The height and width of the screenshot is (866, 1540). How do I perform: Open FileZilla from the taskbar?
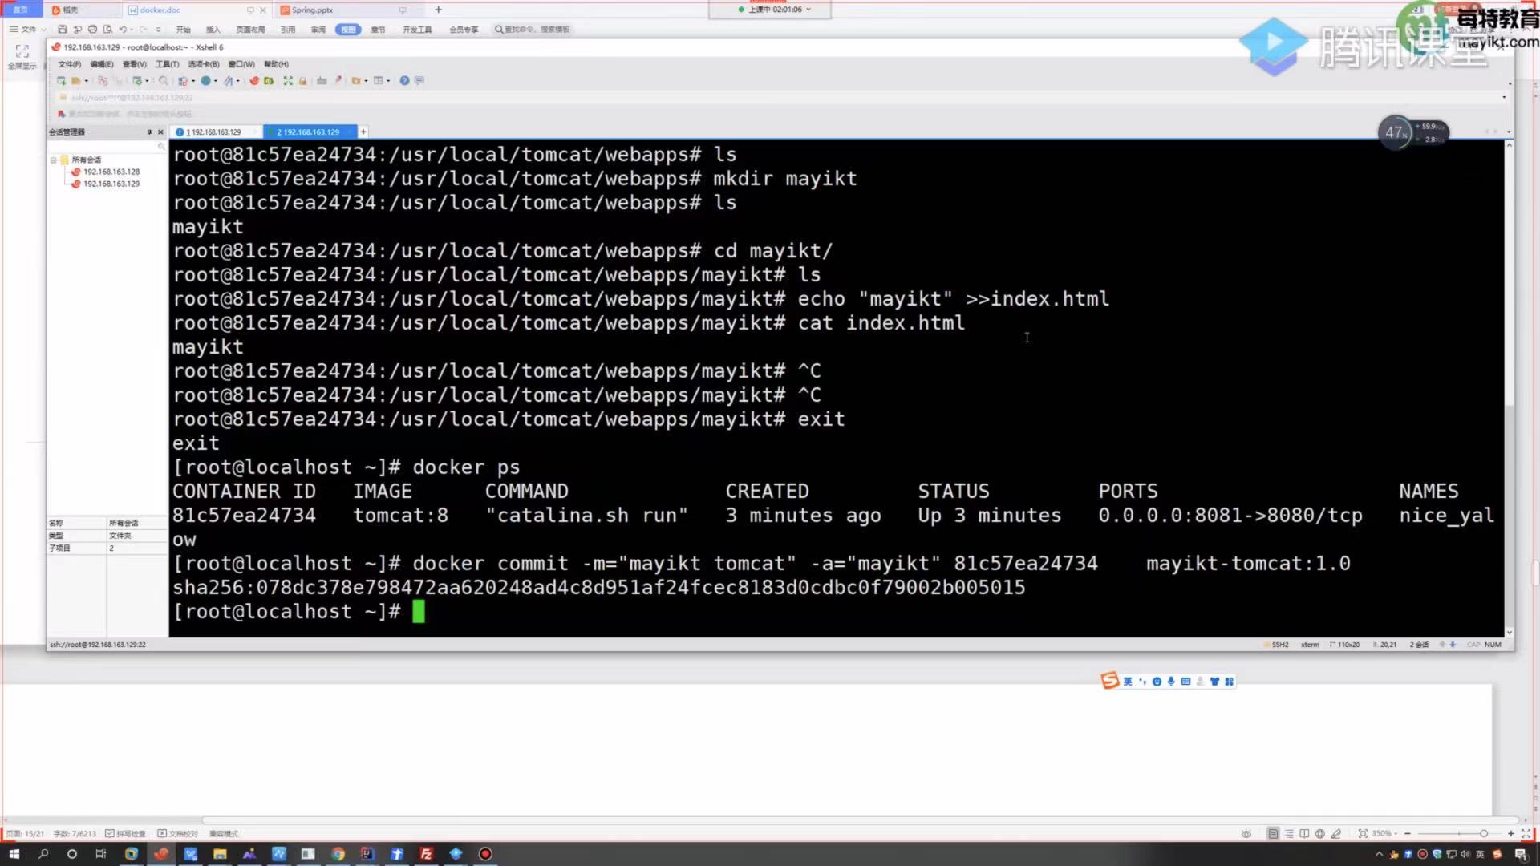click(x=426, y=854)
